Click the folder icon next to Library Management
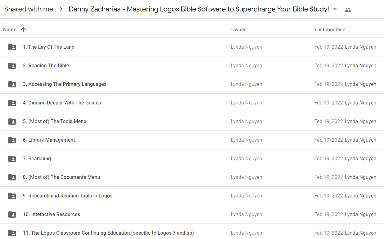Image resolution: width=384 pixels, height=239 pixels. pyautogui.click(x=12, y=140)
